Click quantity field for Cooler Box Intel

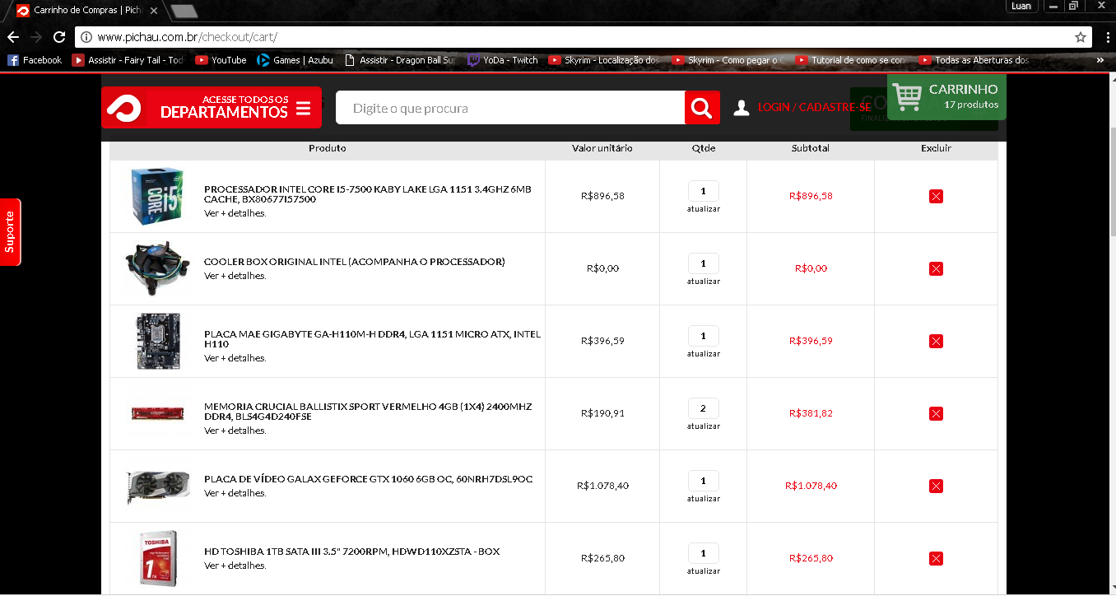(703, 263)
